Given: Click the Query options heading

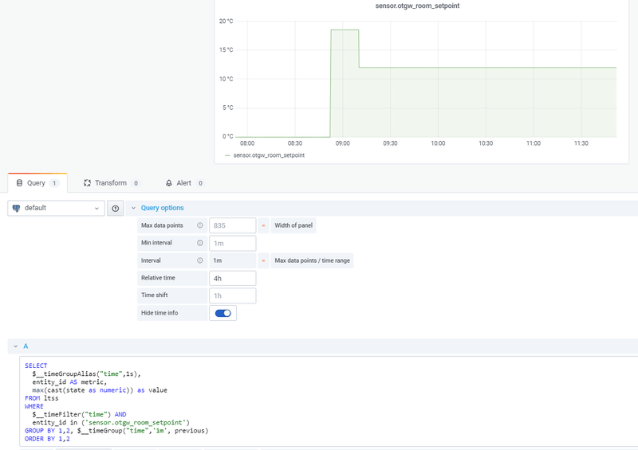Looking at the screenshot, I should click(162, 208).
